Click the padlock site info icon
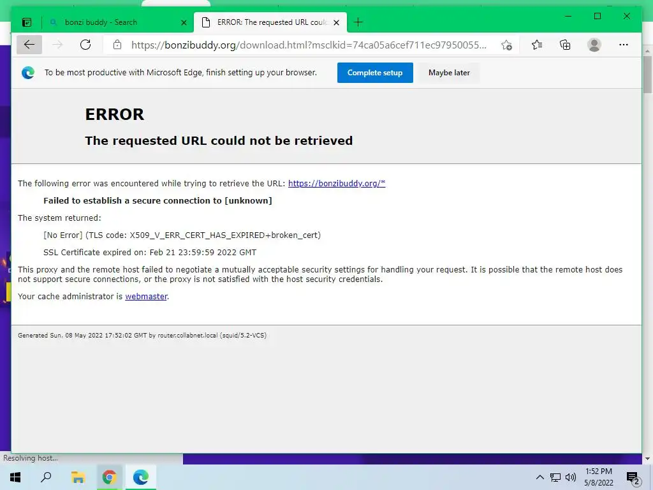The image size is (653, 490). (x=117, y=45)
